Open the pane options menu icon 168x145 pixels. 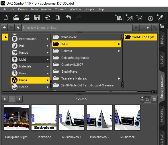tap(162, 26)
